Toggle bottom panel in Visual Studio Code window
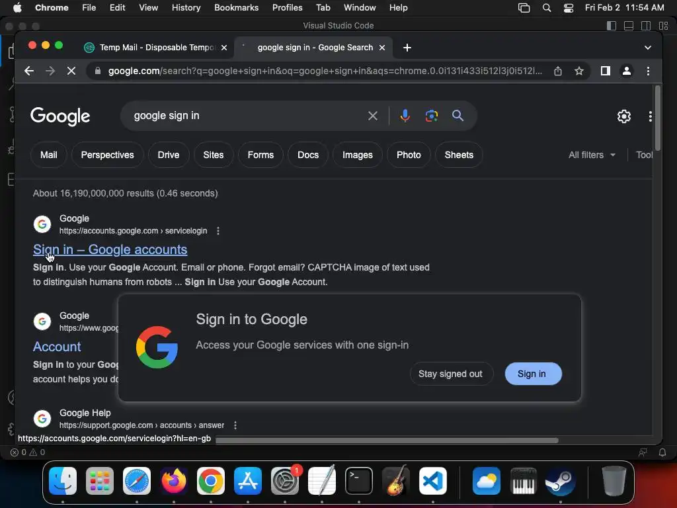Screen dimensions: 677x508 (629, 26)
